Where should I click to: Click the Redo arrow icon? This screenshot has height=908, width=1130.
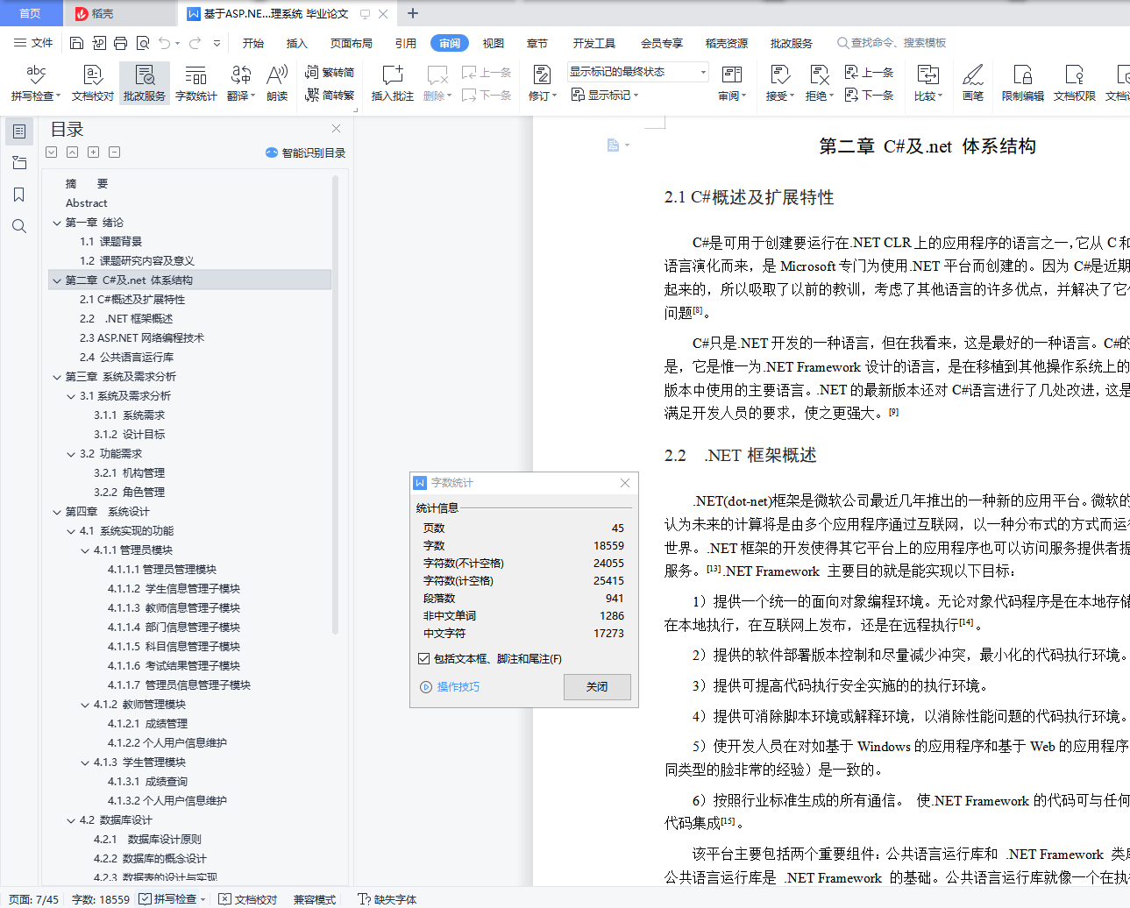[x=195, y=43]
